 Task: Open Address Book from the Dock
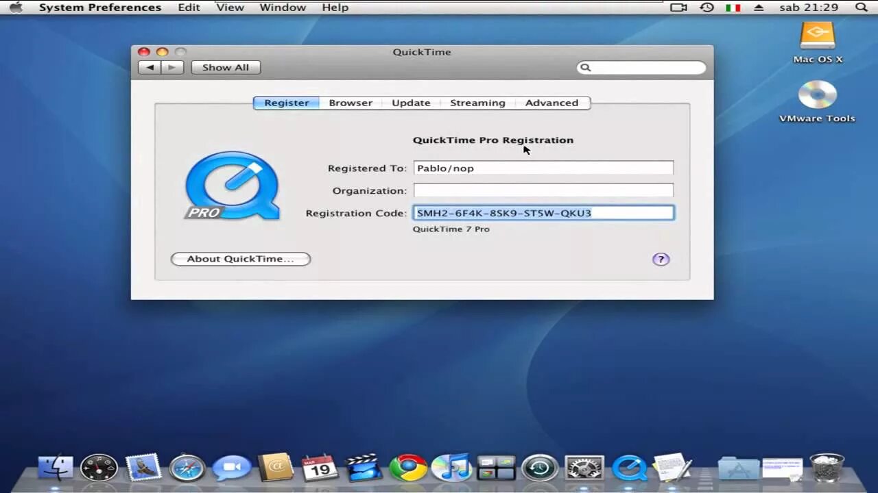click(x=275, y=468)
